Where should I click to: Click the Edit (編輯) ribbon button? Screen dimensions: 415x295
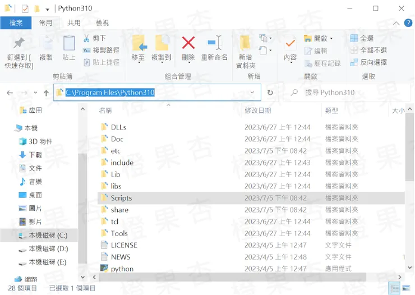[x=316, y=51]
